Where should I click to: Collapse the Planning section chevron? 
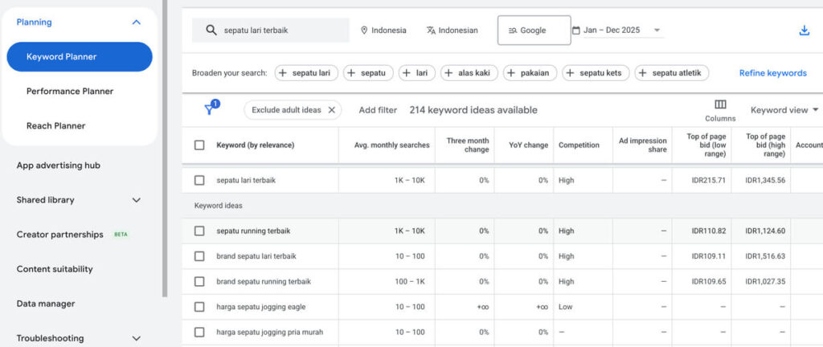point(136,22)
